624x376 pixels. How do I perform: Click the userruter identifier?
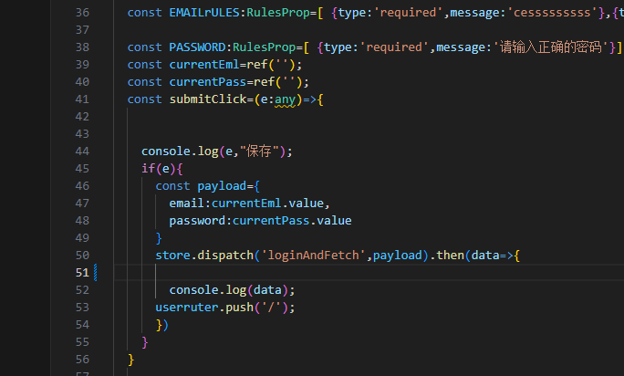coord(187,307)
